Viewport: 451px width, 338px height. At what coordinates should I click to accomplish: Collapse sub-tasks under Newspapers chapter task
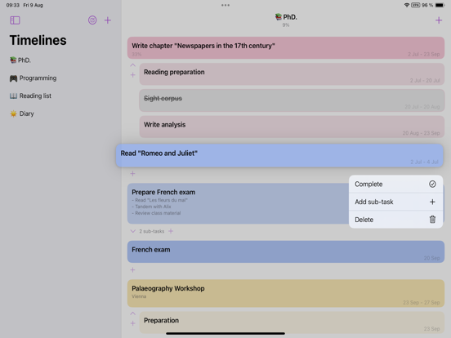tap(132, 65)
